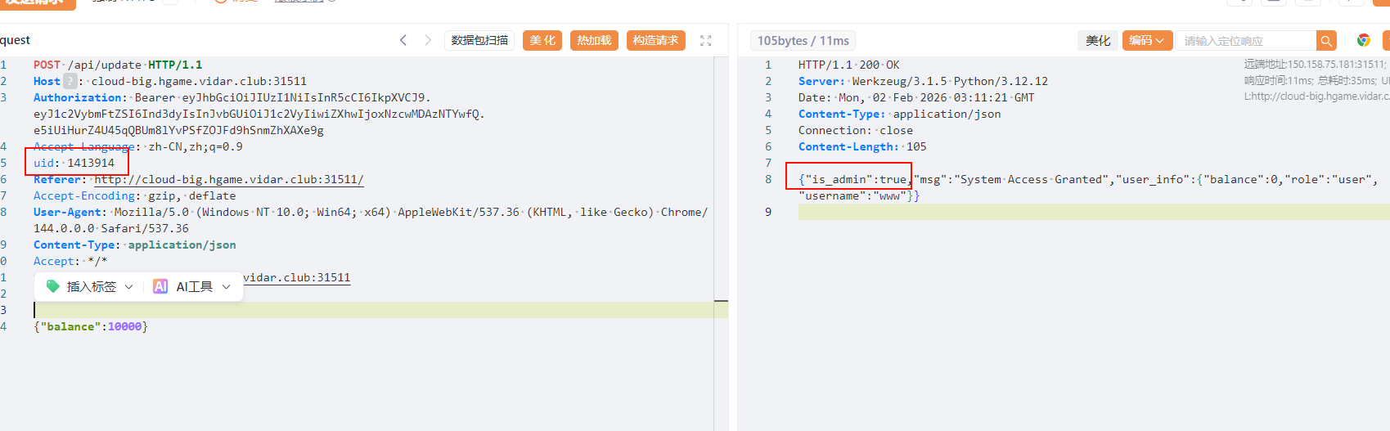Screen dimensions: 1390x431
Task: Click the green tag icon for 插入标签
Action: pyautogui.click(x=53, y=286)
